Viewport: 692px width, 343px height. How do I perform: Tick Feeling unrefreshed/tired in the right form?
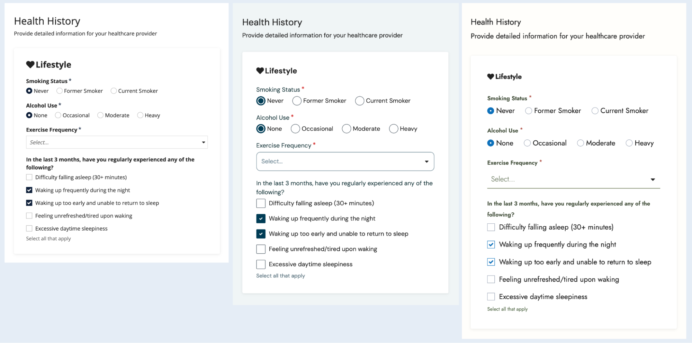[491, 279]
